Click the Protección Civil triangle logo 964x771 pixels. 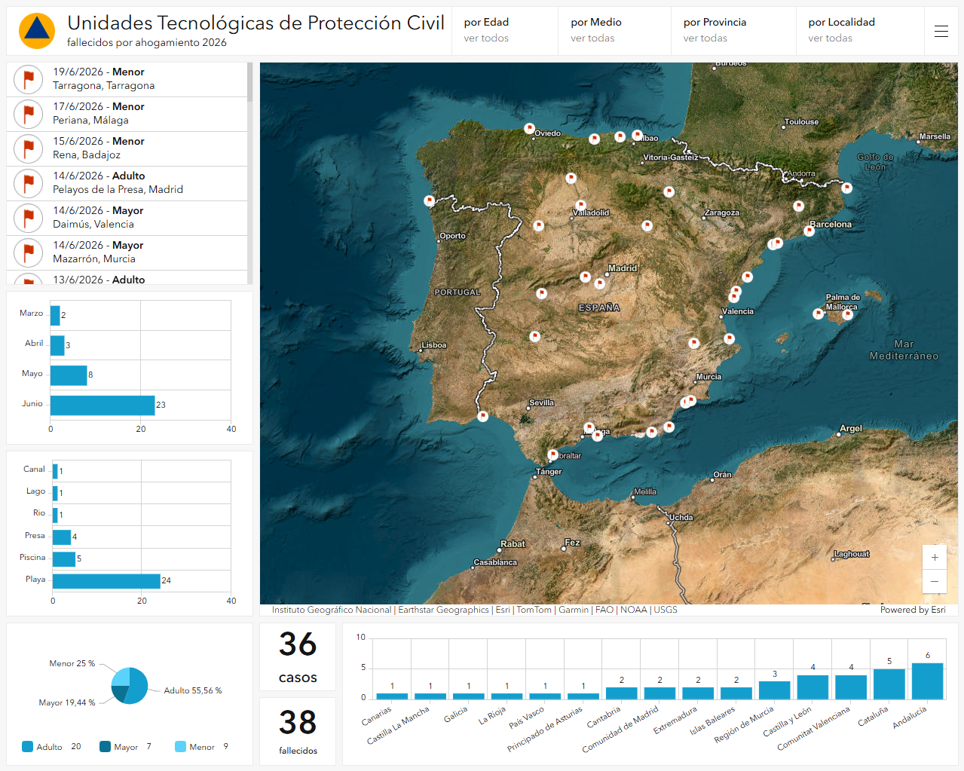tap(36, 31)
